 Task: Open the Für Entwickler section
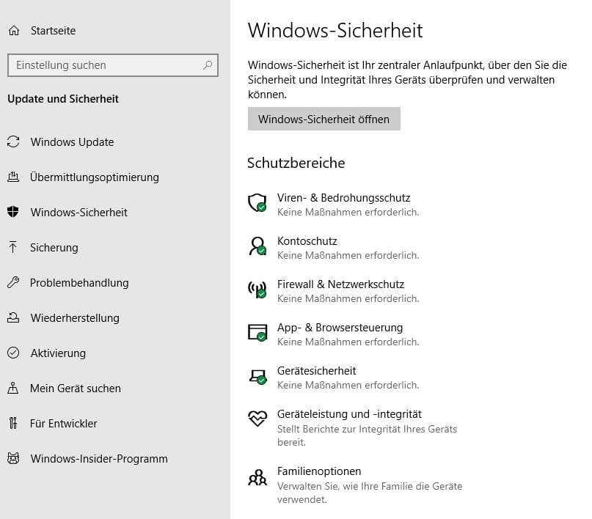(x=63, y=424)
